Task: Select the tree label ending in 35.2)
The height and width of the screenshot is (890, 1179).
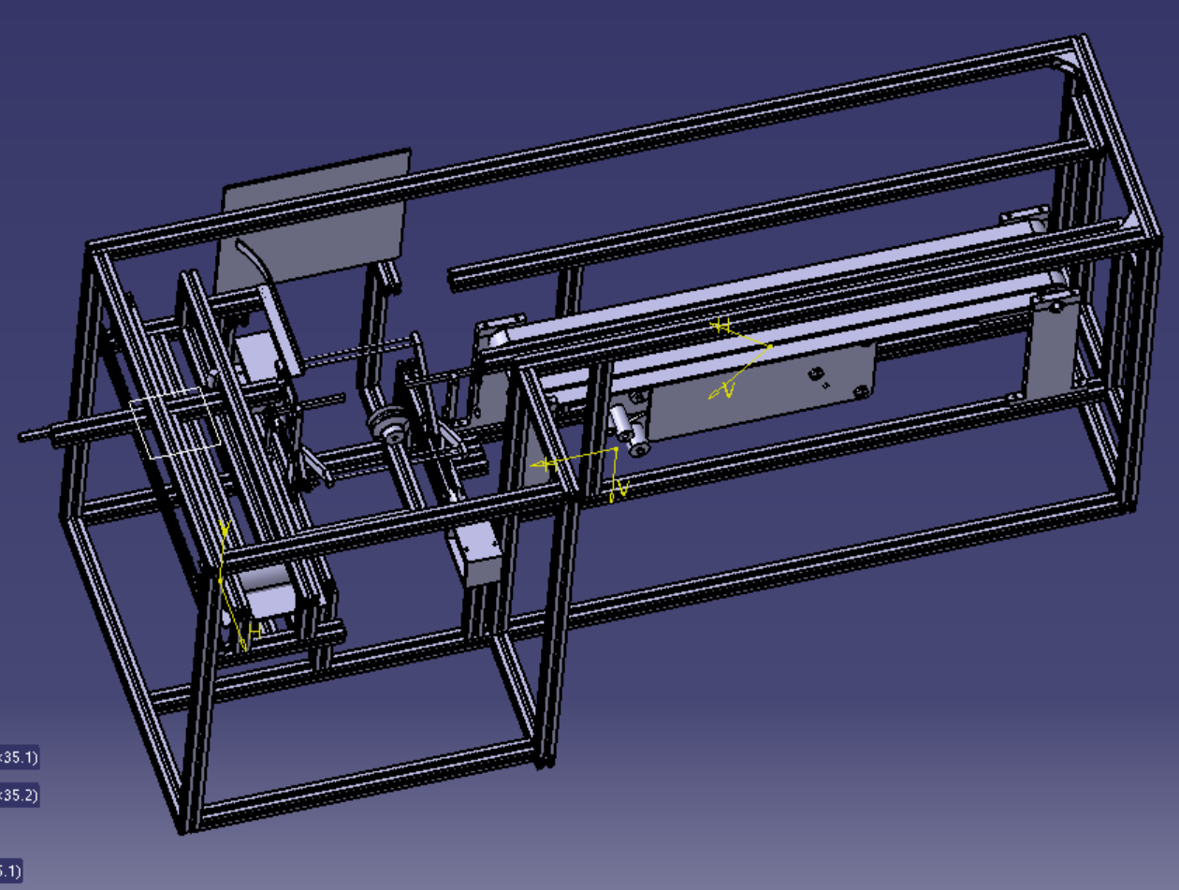Action: 19,795
